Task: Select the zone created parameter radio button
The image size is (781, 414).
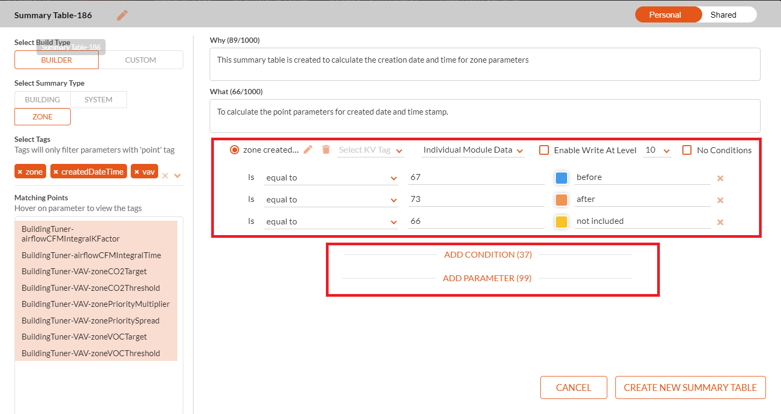Action: pos(234,150)
